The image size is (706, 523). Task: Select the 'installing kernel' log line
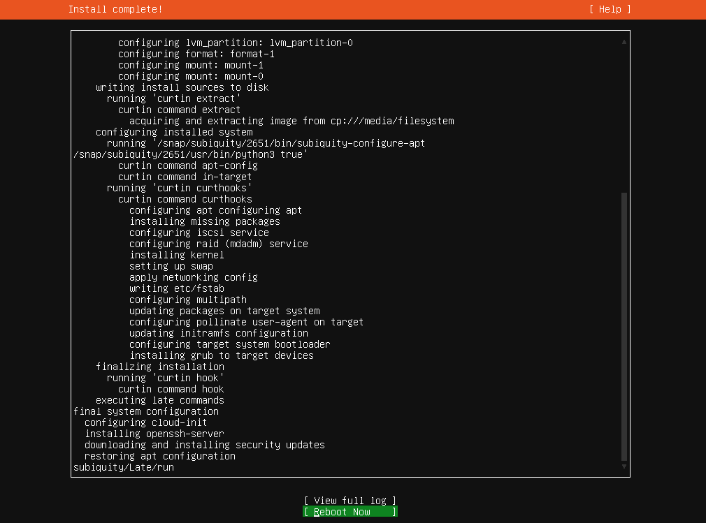[x=177, y=254]
